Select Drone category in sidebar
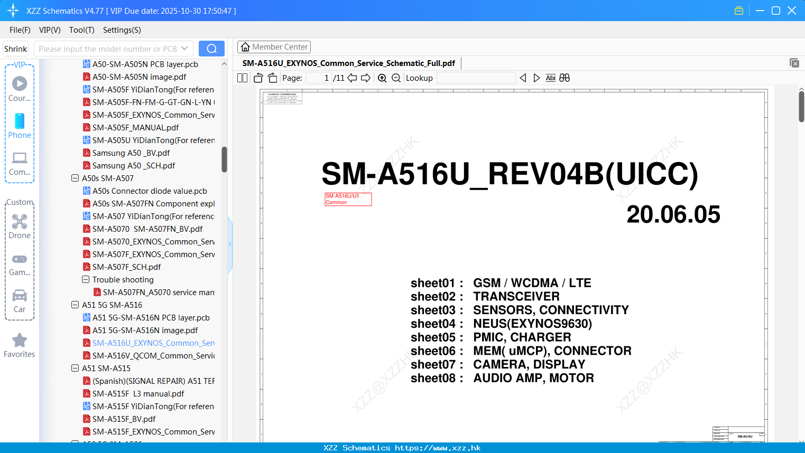This screenshot has width=805, height=453. coord(20,226)
